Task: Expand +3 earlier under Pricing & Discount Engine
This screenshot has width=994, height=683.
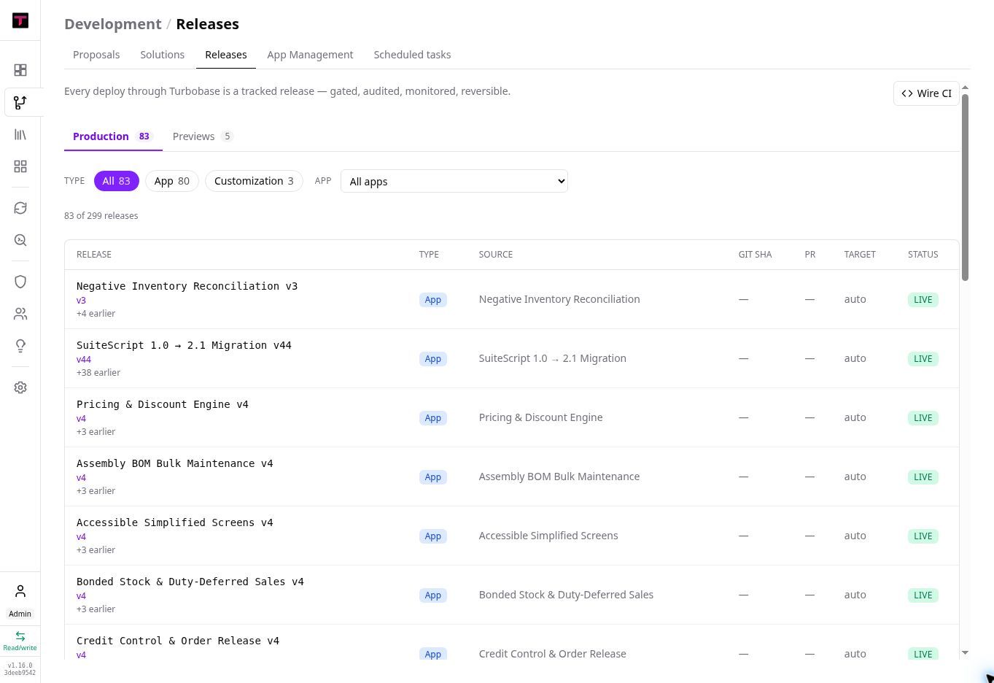Action: (96, 432)
